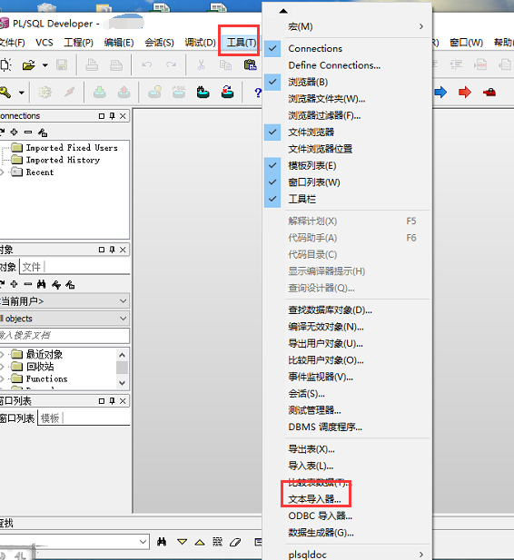Switch to the 模板 tab
Screen dimensions: 514x560
point(50,418)
